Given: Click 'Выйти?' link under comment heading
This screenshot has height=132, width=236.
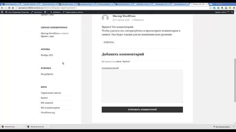Looking at the screenshot, I should point(126,62).
